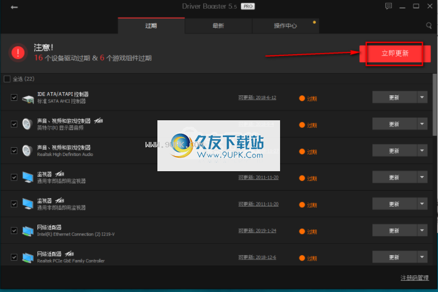Open the feedback chat bubble icon
Screen dimensions: 438x292
(x=389, y=6)
